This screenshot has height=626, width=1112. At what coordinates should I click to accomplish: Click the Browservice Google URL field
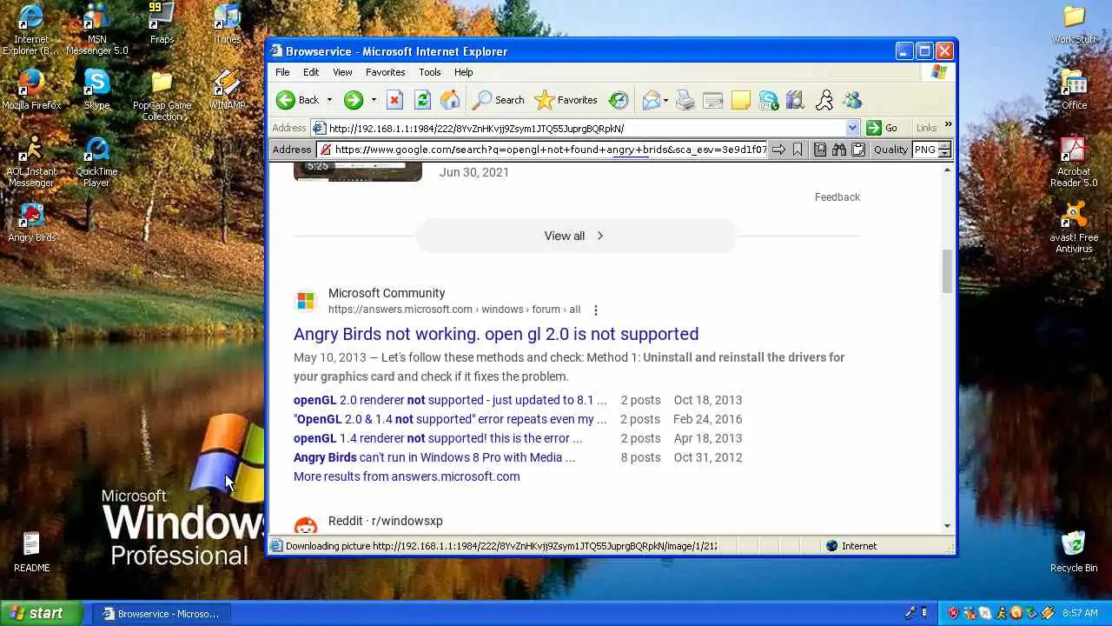tap(544, 150)
